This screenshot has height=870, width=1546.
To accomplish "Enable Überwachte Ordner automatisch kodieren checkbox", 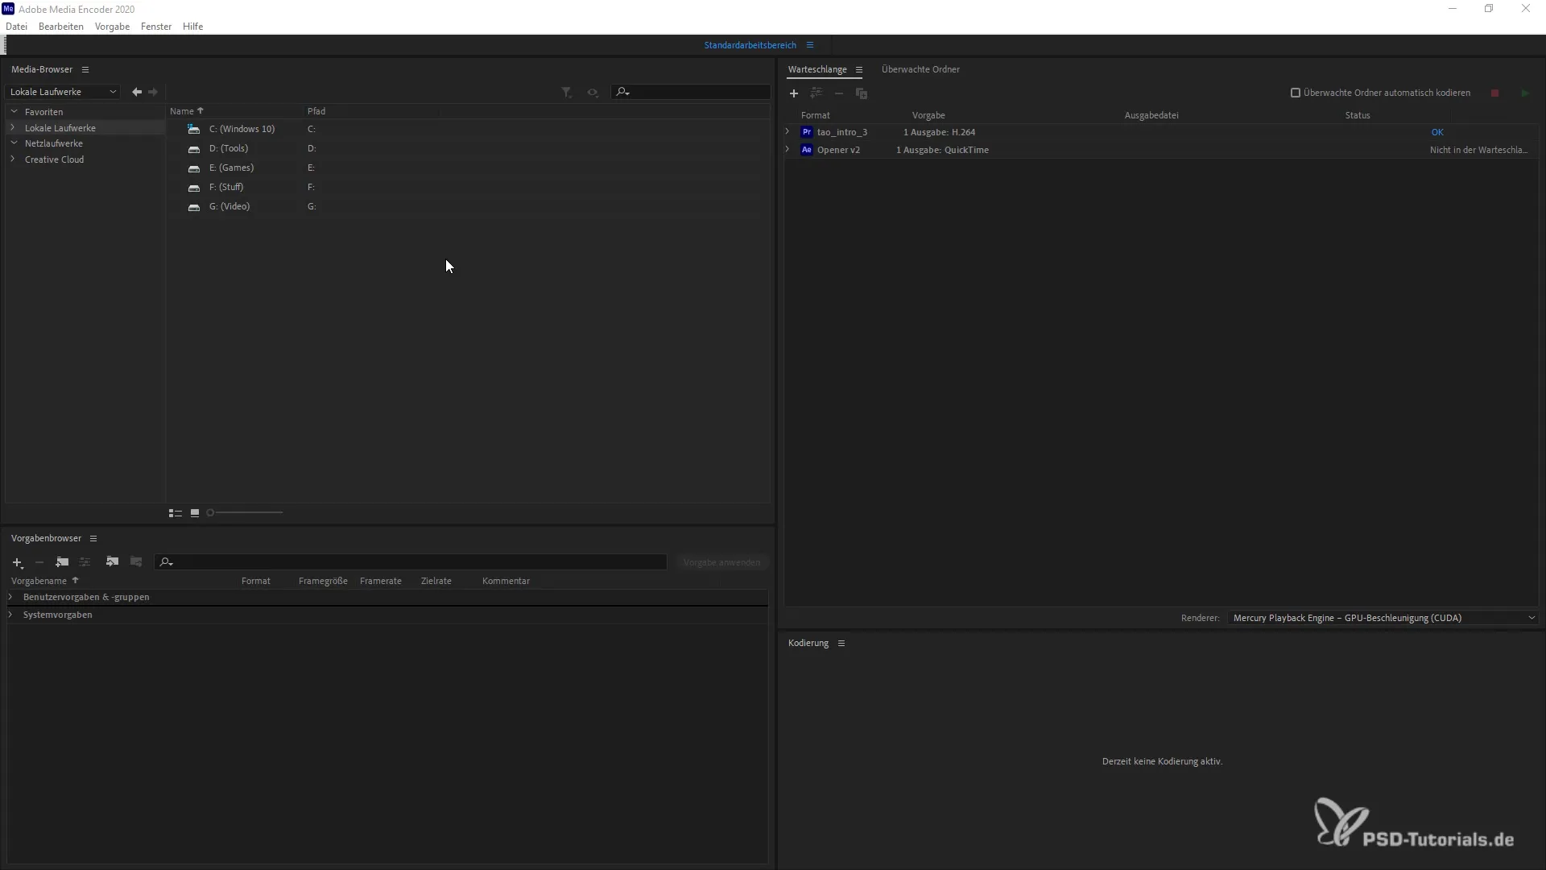I will 1296,93.
